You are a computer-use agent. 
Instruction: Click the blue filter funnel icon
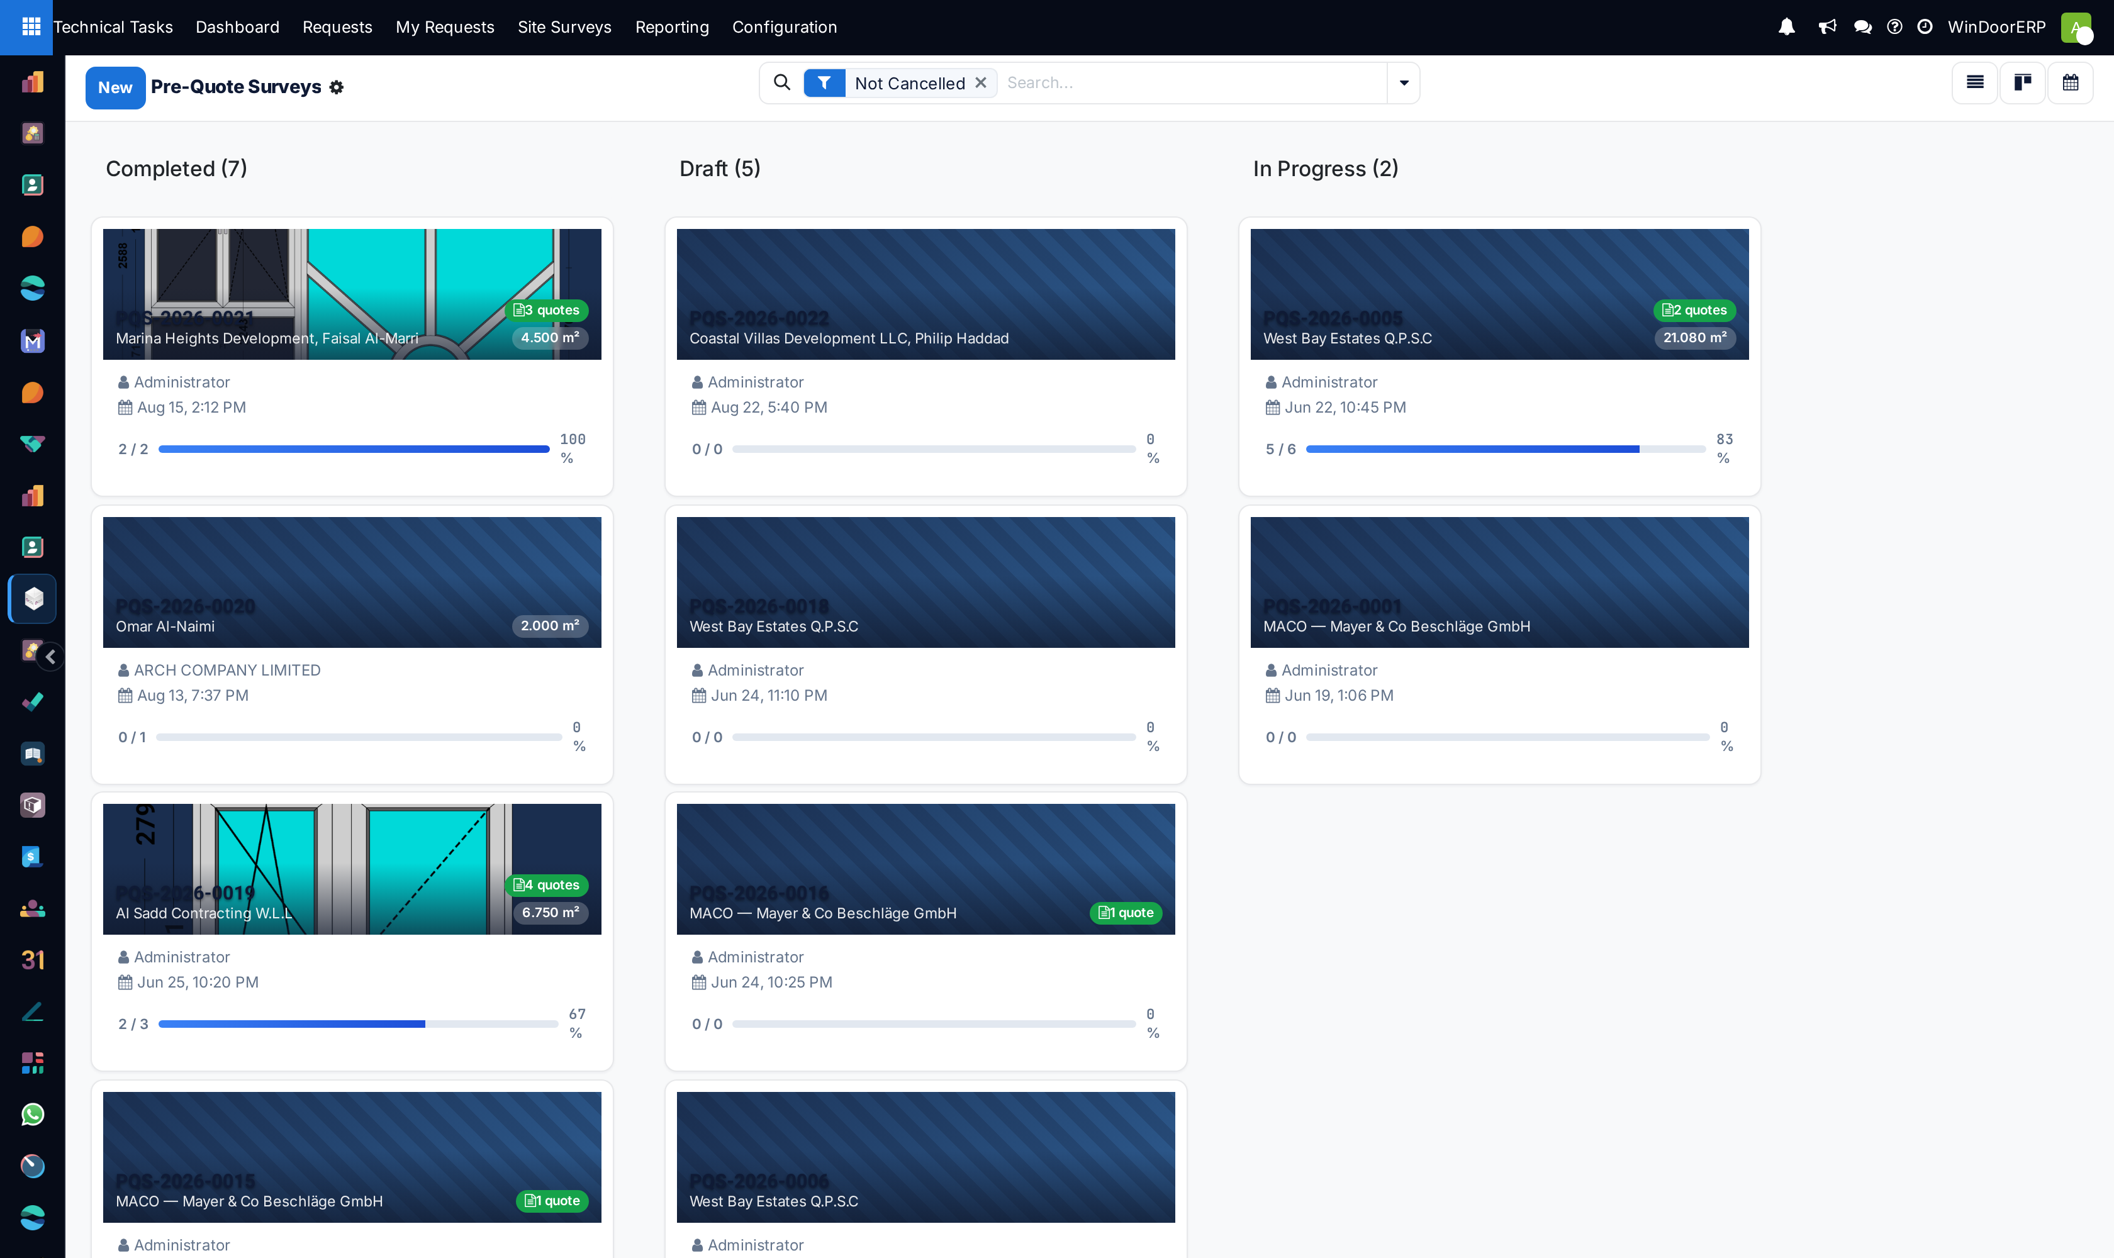[x=824, y=83]
